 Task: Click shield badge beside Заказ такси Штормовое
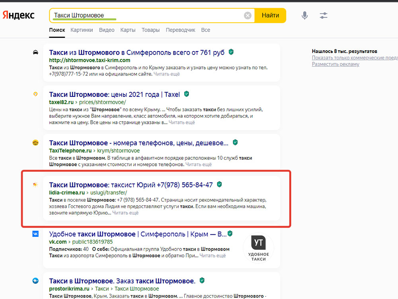pyautogui.click(x=202, y=280)
